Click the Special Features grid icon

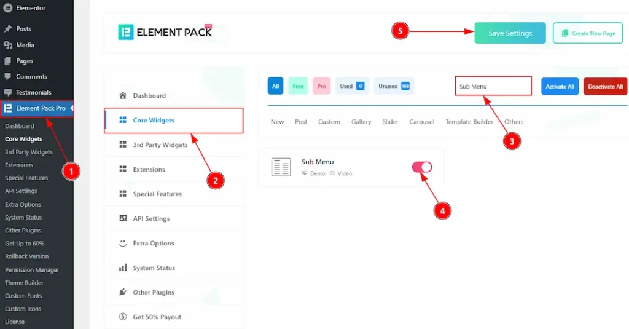pyautogui.click(x=123, y=194)
